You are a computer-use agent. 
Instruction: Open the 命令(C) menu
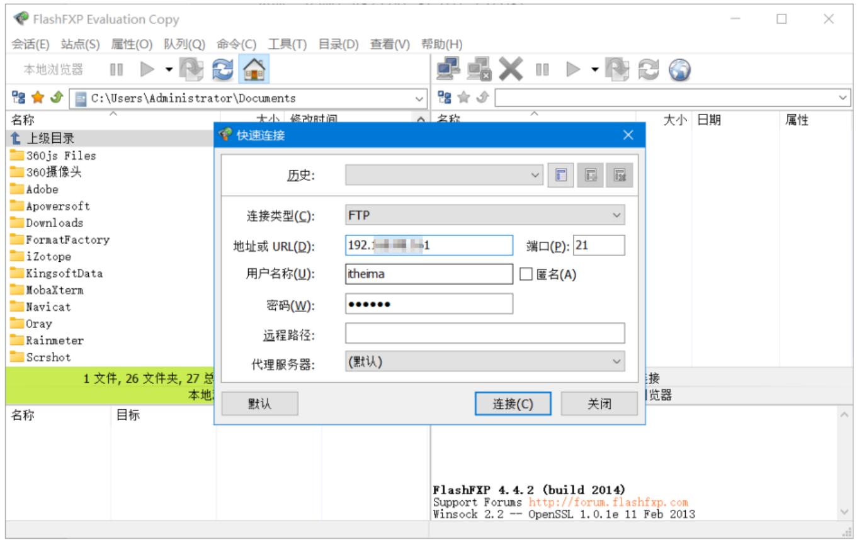pos(236,44)
